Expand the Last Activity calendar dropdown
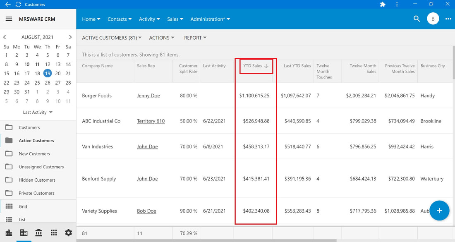This screenshot has width=455, height=242. tap(38, 112)
